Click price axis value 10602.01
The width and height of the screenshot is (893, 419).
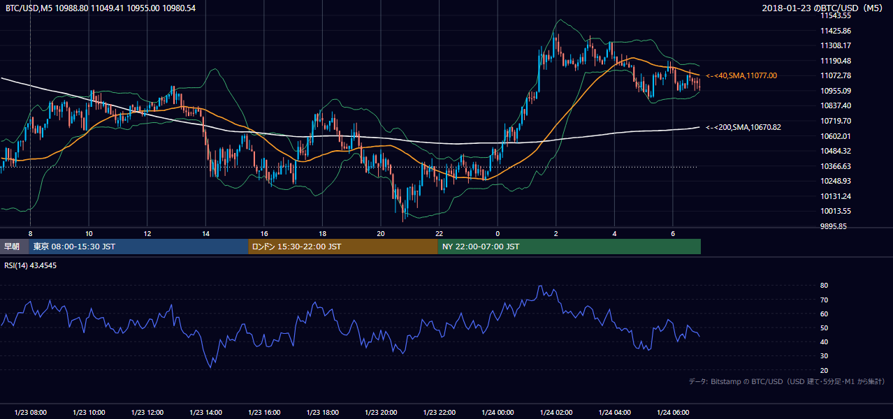[x=836, y=136]
